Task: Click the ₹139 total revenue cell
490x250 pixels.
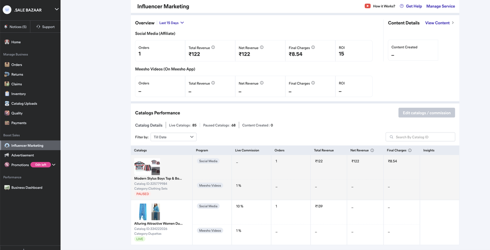Action: [319, 206]
